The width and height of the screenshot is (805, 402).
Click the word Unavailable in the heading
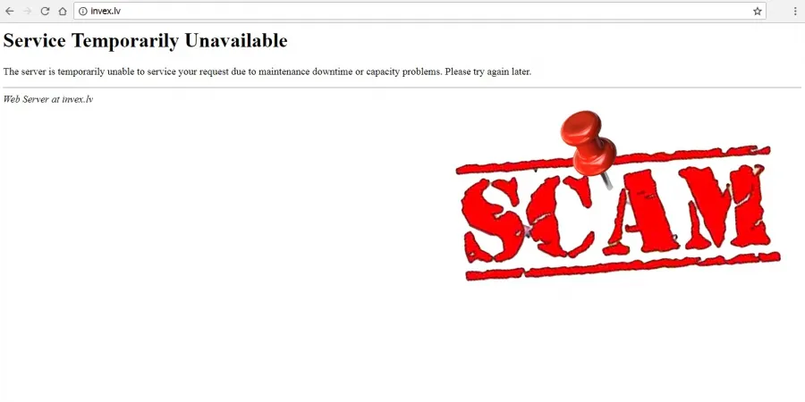(x=236, y=40)
